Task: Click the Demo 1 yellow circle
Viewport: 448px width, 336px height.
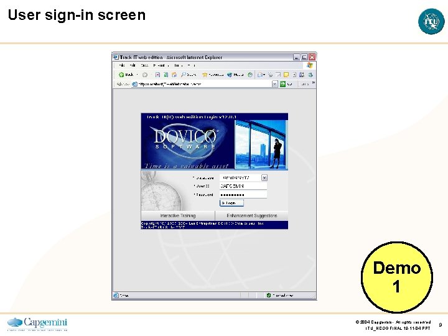Action: coord(397,277)
